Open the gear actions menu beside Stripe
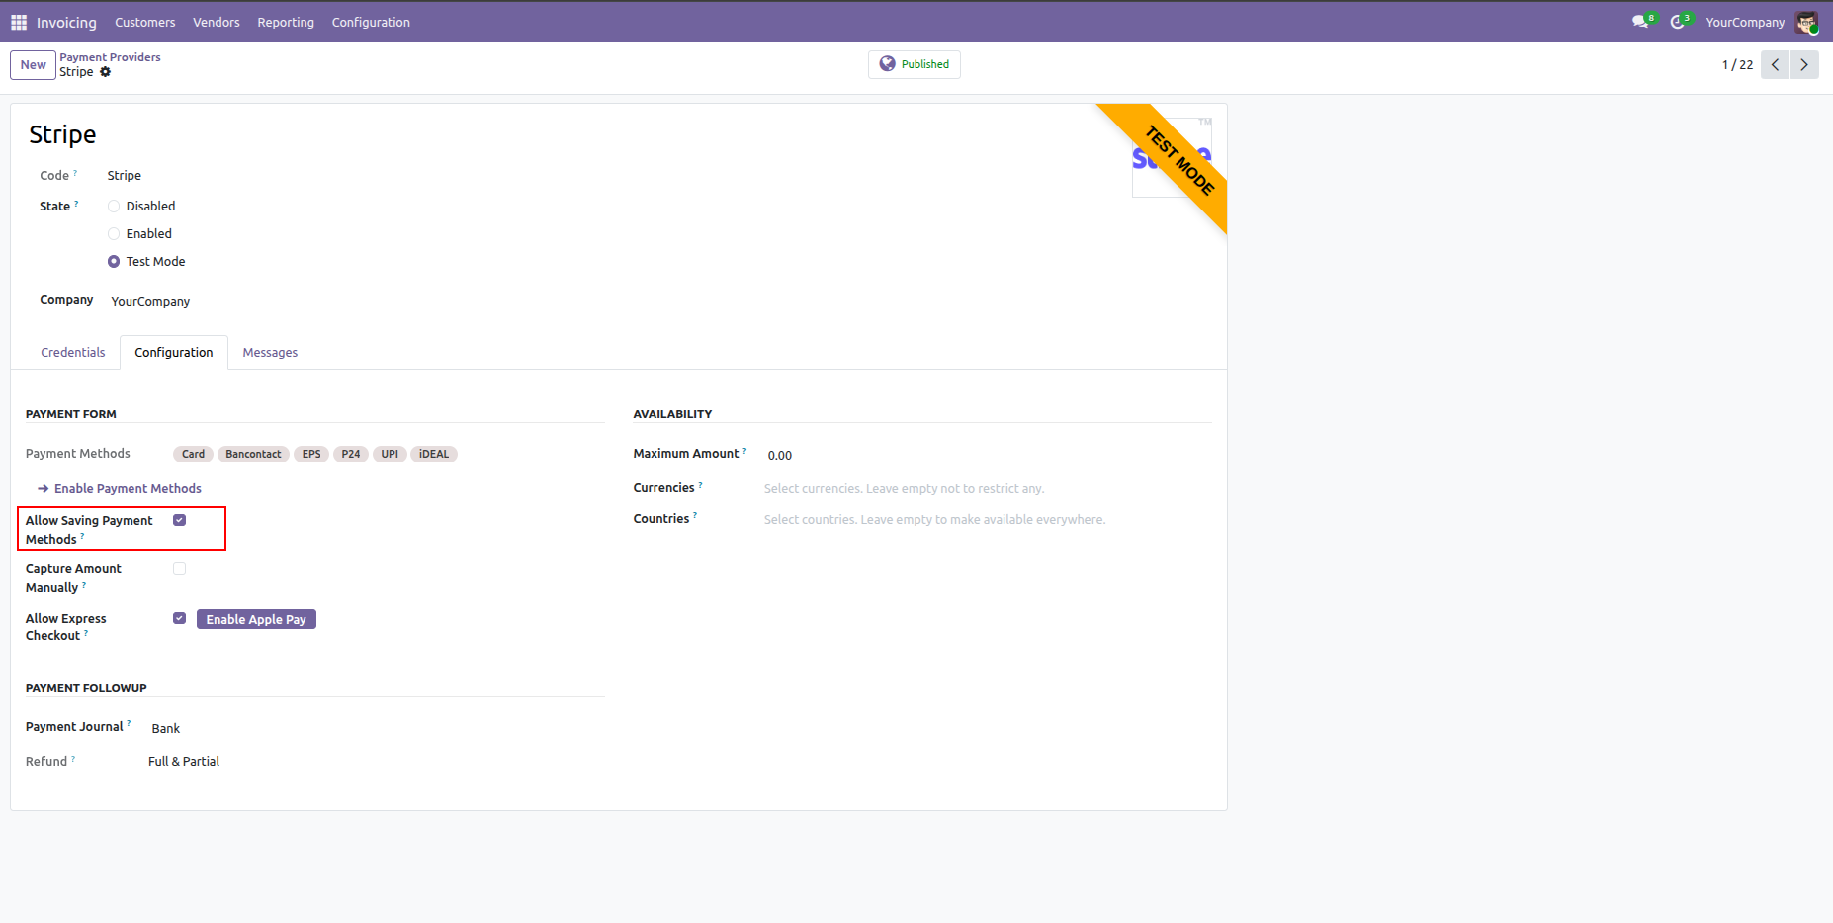Viewport: 1833px width, 923px height. (x=106, y=72)
